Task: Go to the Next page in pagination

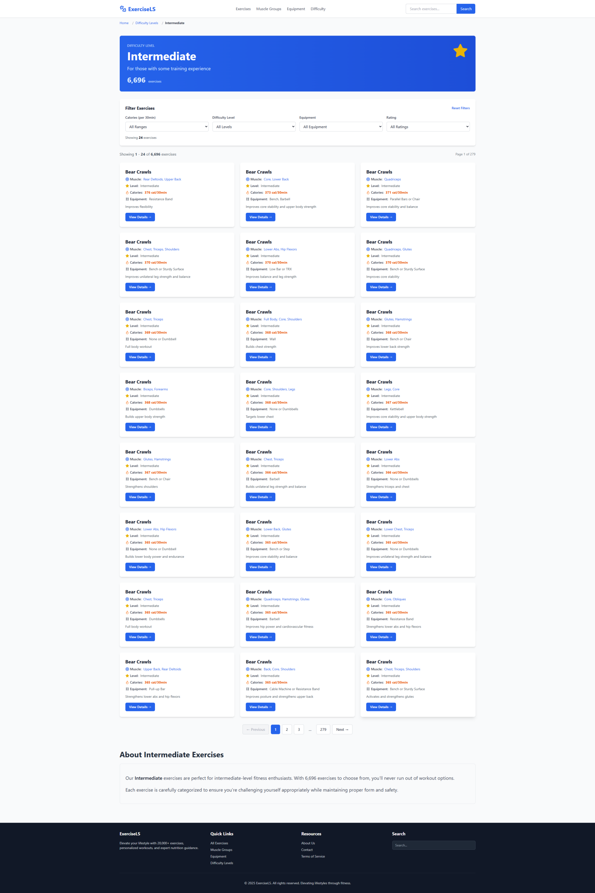Action: (342, 729)
